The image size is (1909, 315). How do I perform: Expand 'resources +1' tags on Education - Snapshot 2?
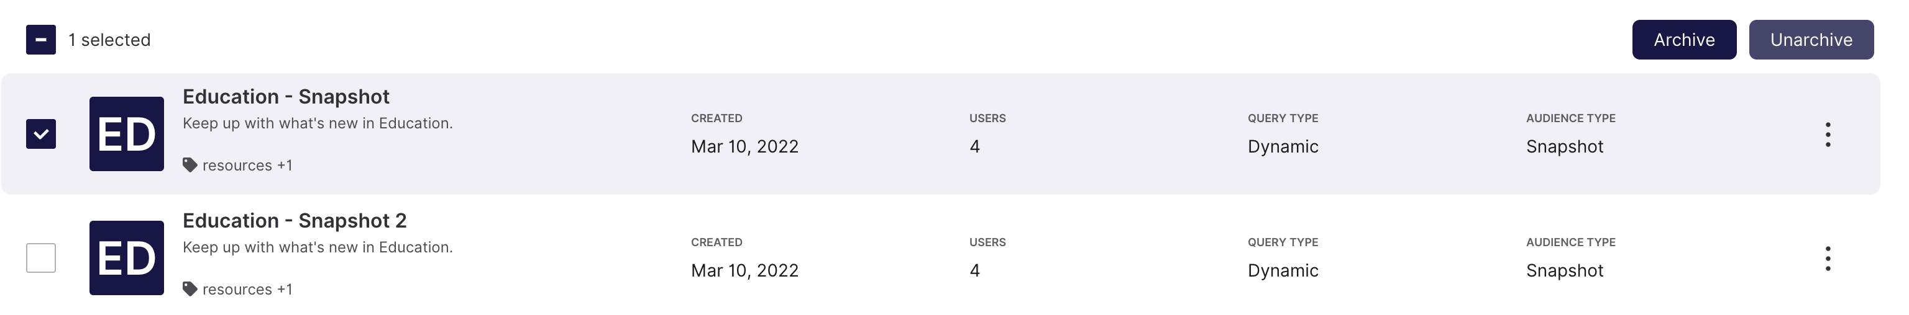click(247, 290)
